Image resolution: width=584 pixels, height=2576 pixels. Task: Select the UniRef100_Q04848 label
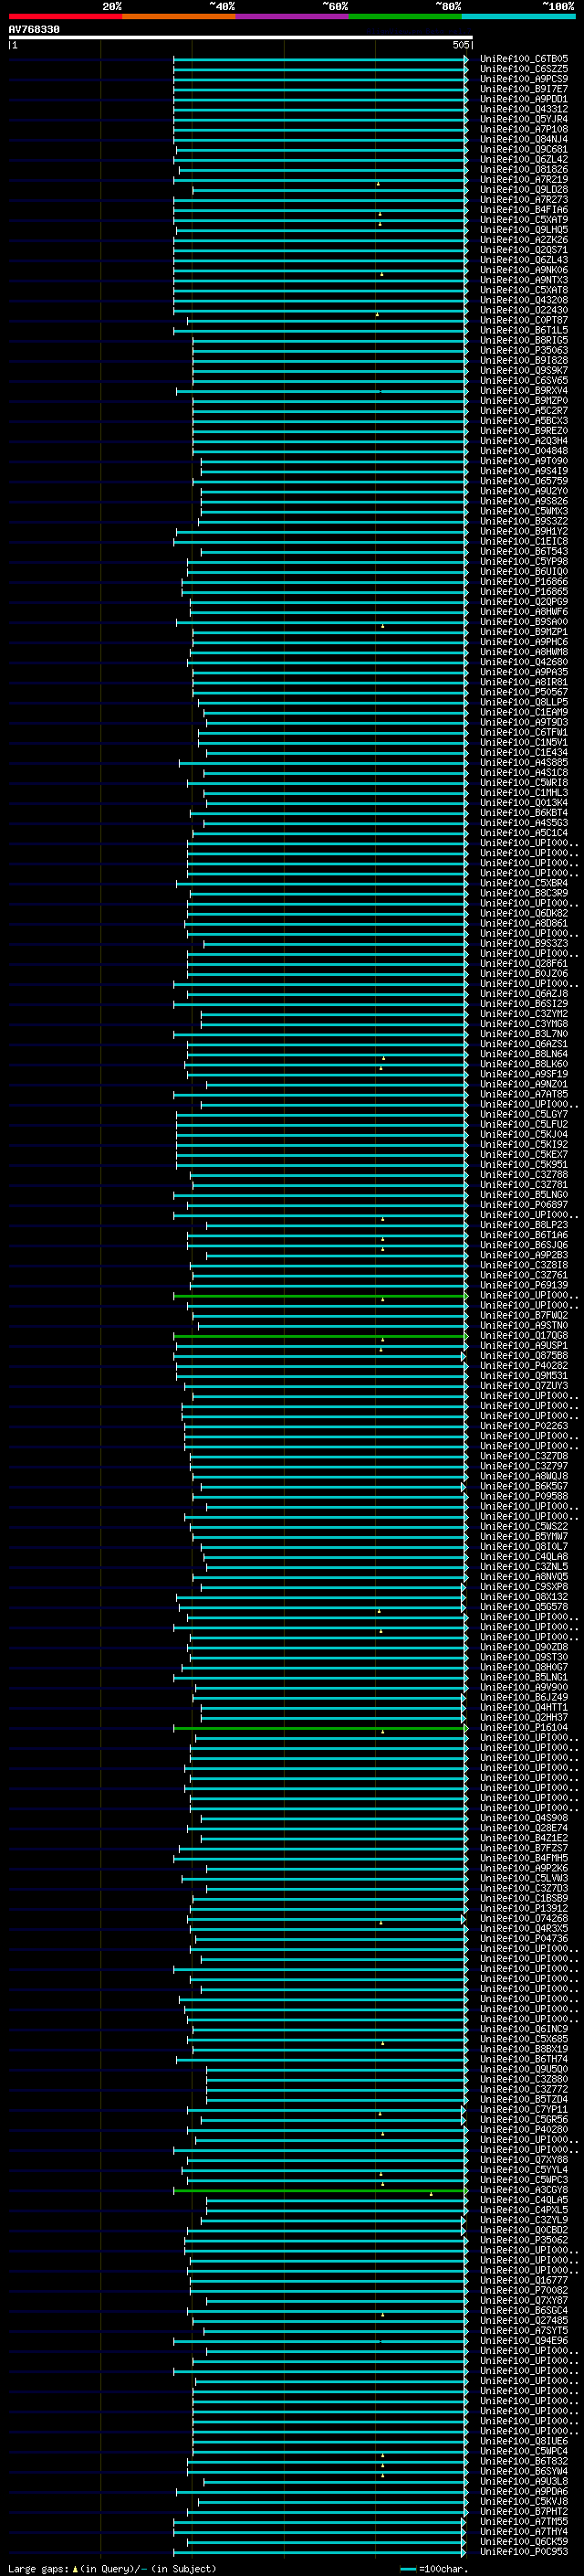523,451
